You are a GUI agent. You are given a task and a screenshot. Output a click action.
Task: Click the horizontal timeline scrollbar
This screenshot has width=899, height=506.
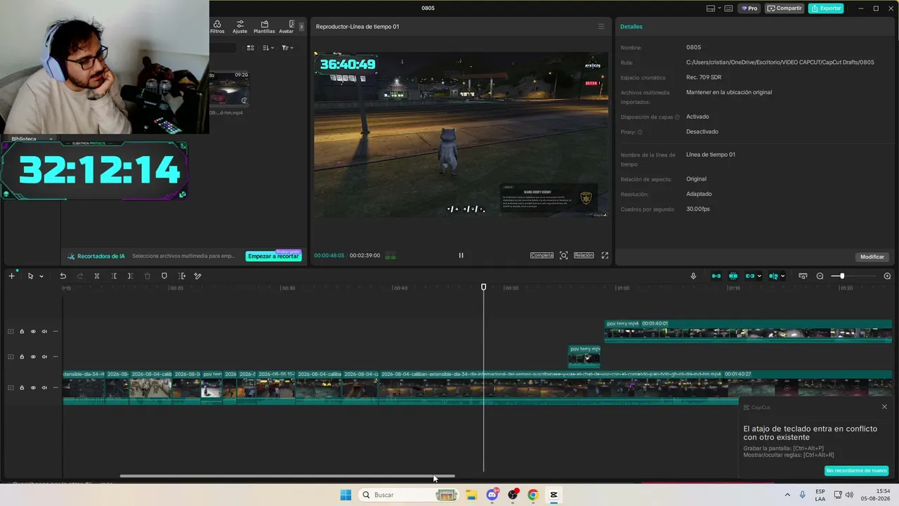pyautogui.click(x=287, y=476)
